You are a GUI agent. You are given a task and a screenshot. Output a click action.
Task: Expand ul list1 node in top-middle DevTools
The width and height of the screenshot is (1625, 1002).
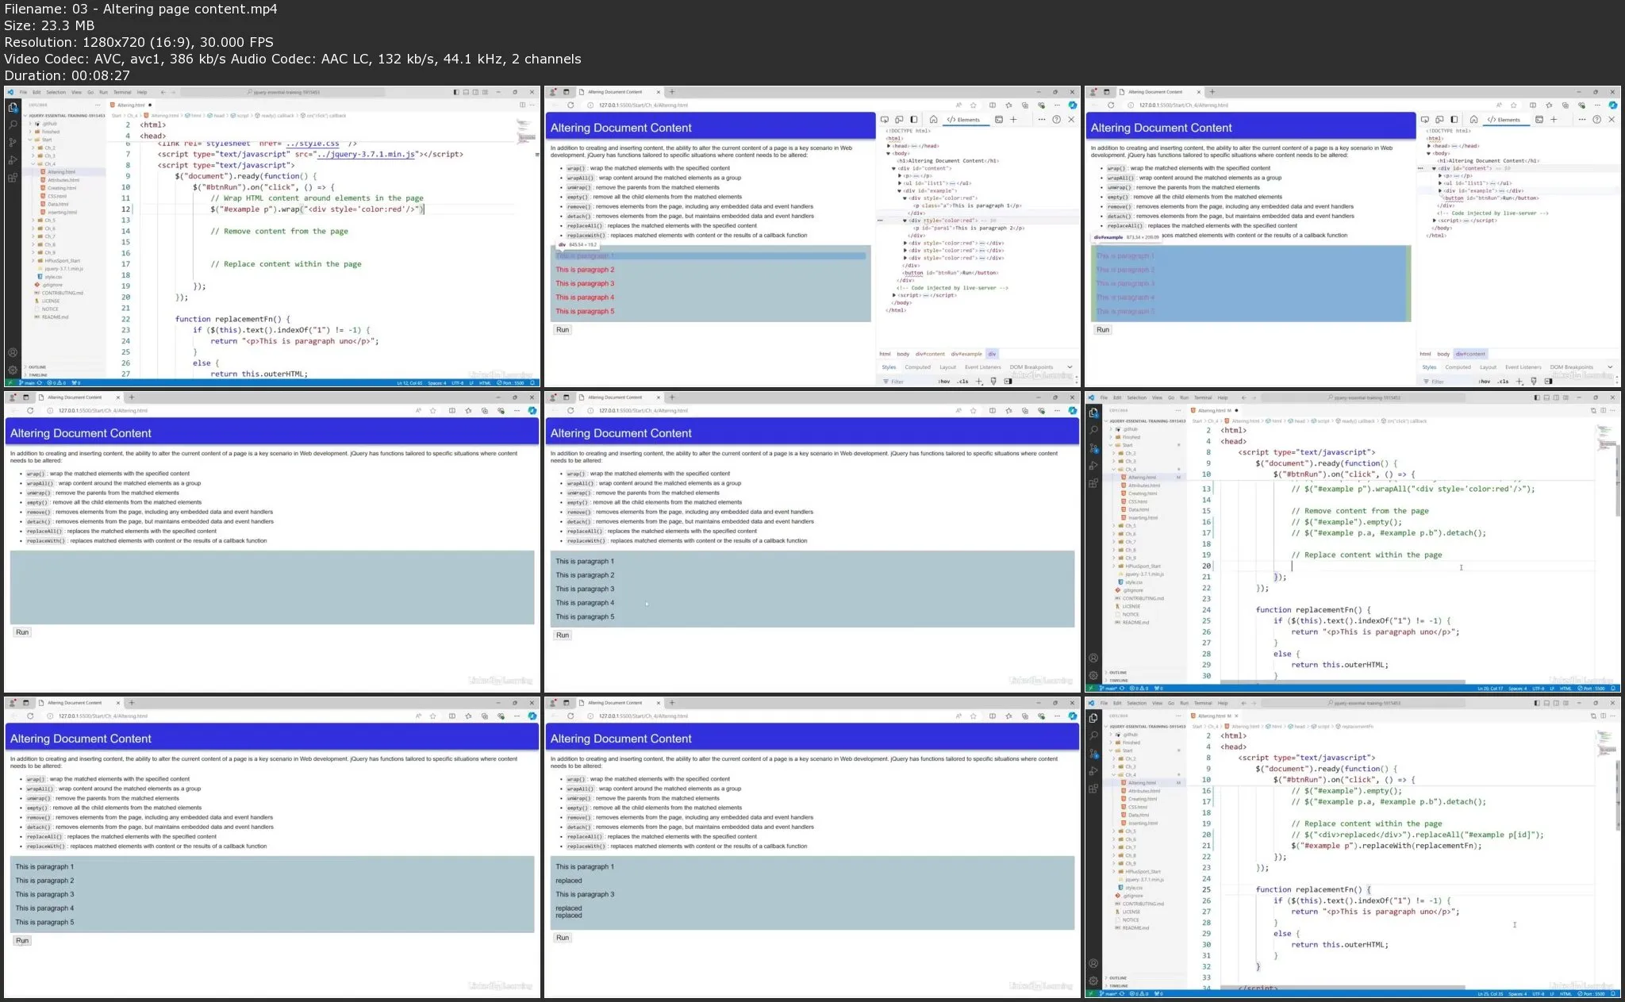(x=900, y=183)
